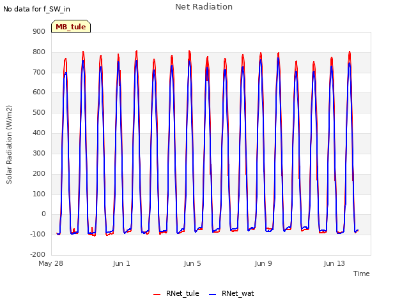Click the 100 y-axis tick label

39,194
